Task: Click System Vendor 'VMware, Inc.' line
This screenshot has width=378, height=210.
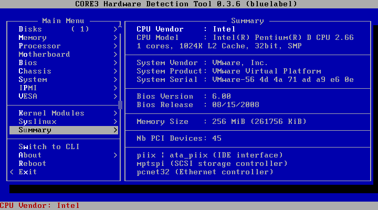Action: (x=202, y=63)
